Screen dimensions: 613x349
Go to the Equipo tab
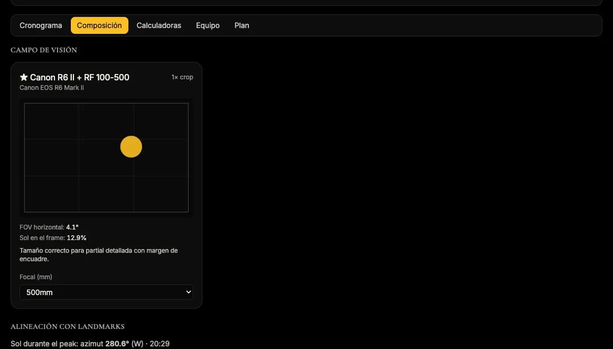tap(208, 25)
